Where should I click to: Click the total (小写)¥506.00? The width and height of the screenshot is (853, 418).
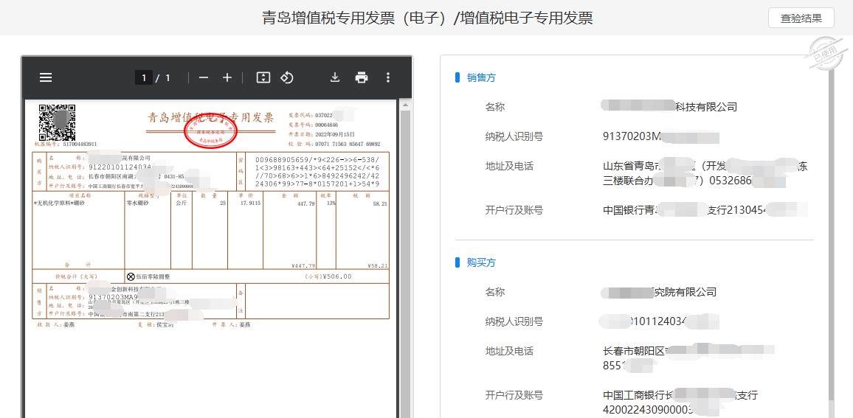pos(328,276)
